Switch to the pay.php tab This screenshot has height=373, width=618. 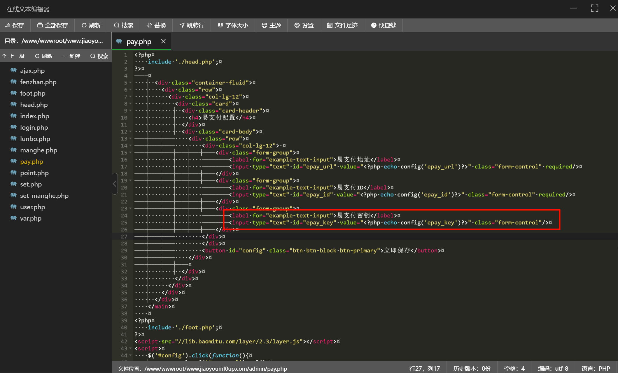pyautogui.click(x=139, y=42)
